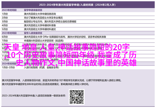Click the '联系张老师' contact line
This screenshot has height=108, width=156.
pos(34,96)
